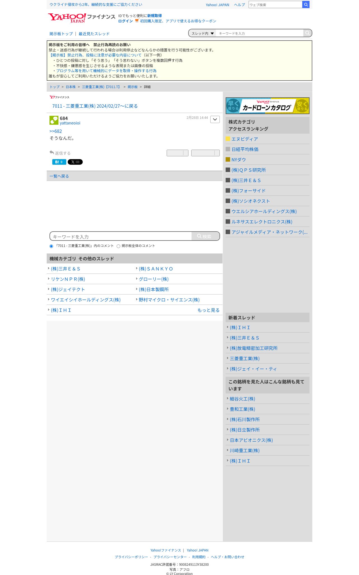Click the X post share button
This screenshot has width=359, height=575.
click(75, 162)
